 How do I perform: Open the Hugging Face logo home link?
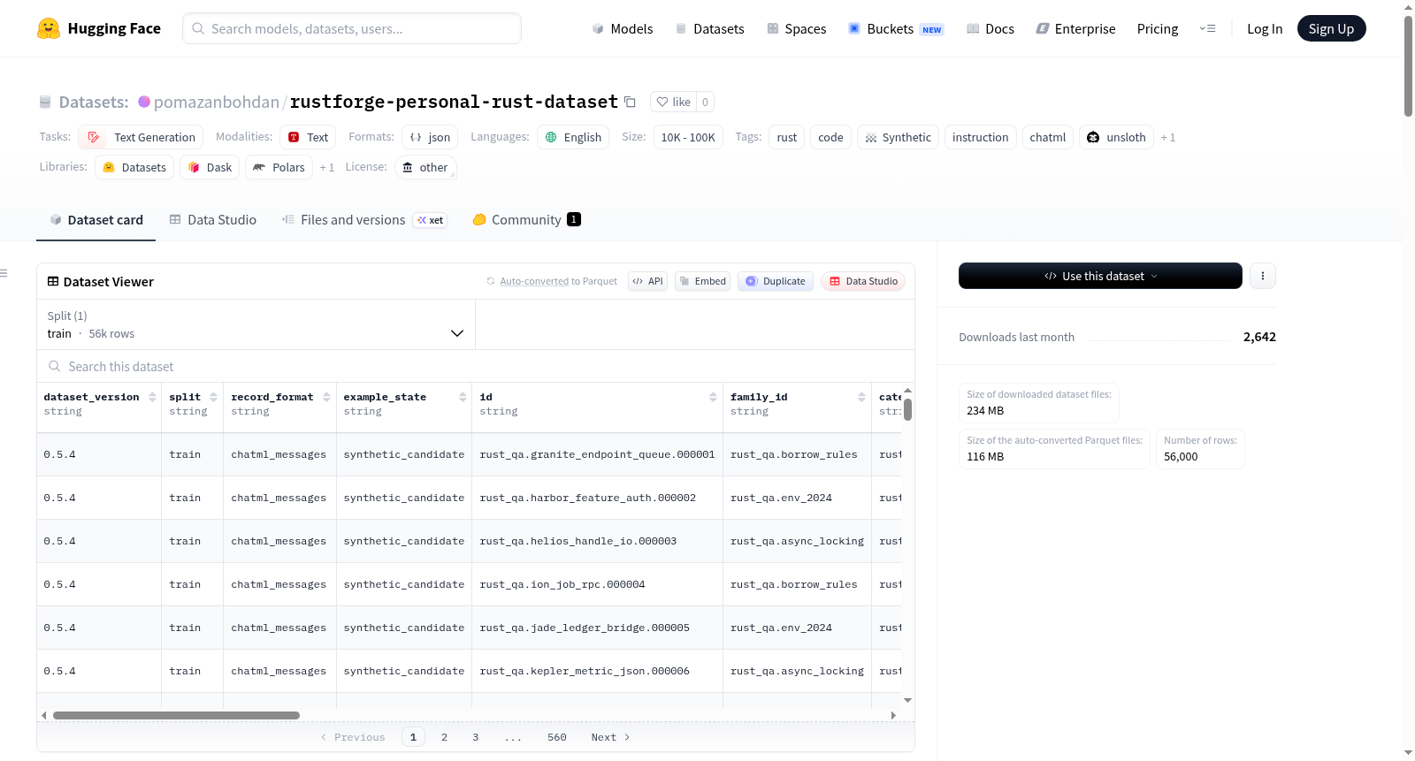(x=99, y=28)
